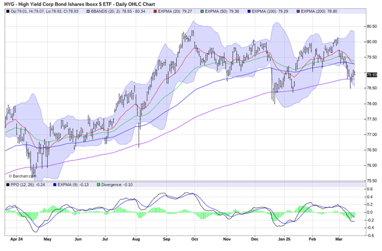
Task: Click the 78.00 price axis label
Action: 372,104
